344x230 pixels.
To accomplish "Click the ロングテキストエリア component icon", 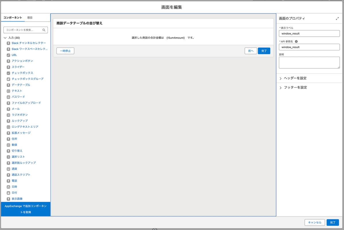I will (8, 127).
